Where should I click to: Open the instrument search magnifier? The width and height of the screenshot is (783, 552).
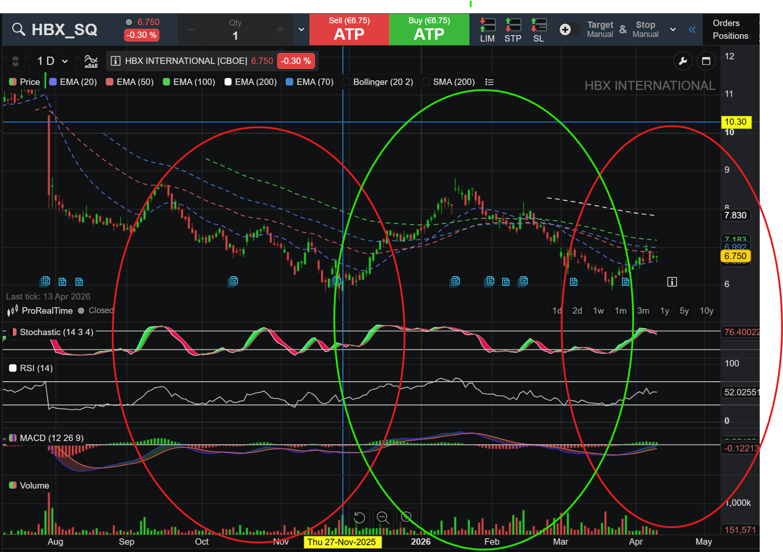point(18,30)
